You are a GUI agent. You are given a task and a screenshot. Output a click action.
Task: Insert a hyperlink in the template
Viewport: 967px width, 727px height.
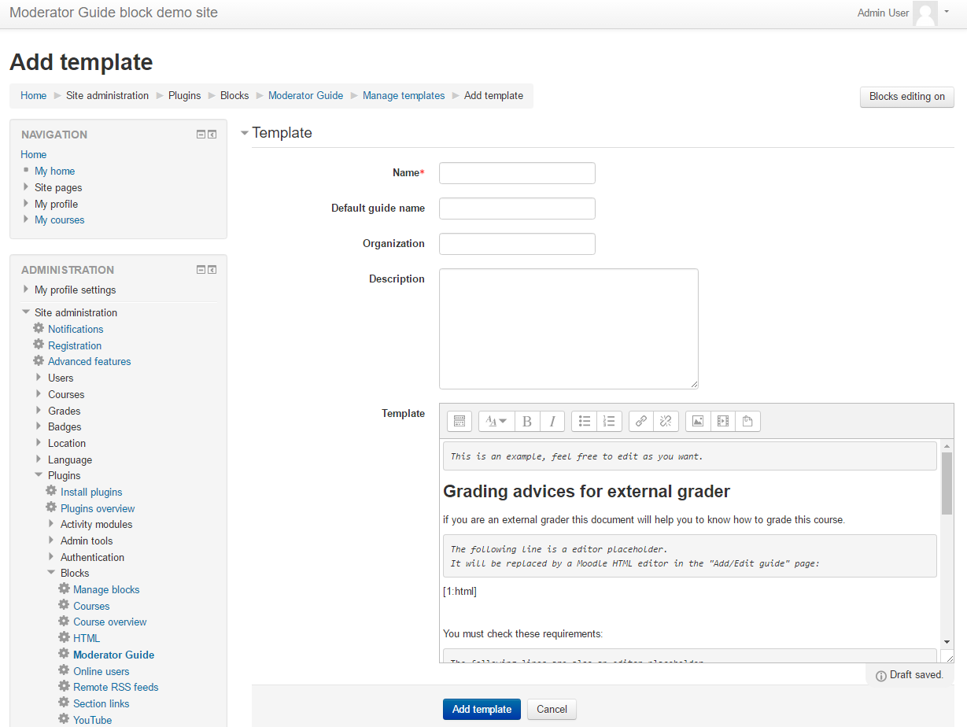640,421
